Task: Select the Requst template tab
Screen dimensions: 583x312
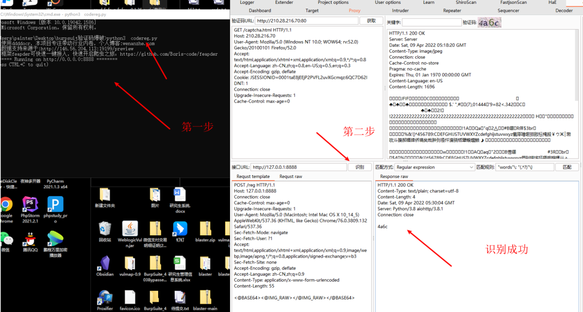Action: tap(253, 177)
